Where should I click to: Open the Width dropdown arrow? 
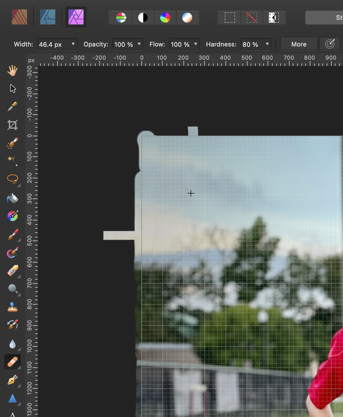click(73, 44)
